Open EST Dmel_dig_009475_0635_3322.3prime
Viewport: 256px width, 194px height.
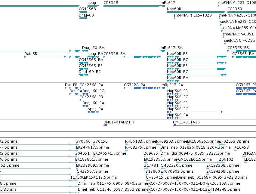pyautogui.click(x=195, y=153)
